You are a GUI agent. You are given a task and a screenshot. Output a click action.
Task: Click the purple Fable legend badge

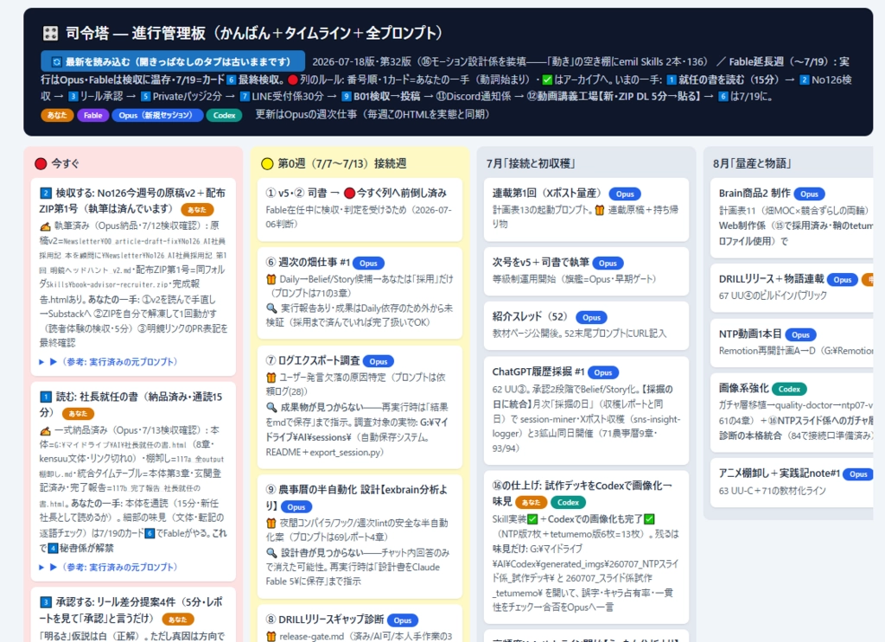click(x=93, y=115)
